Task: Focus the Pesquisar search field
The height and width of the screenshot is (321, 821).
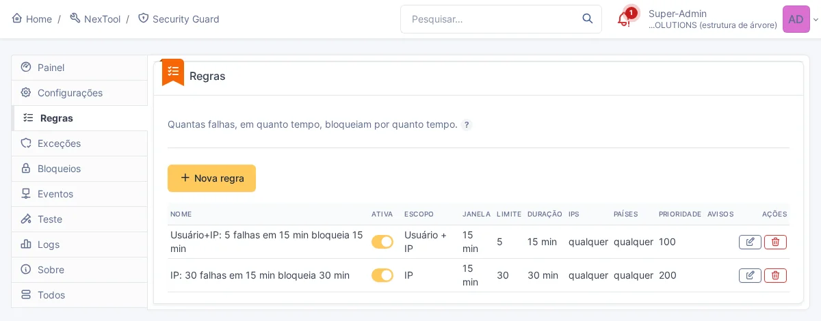Action: click(x=501, y=19)
